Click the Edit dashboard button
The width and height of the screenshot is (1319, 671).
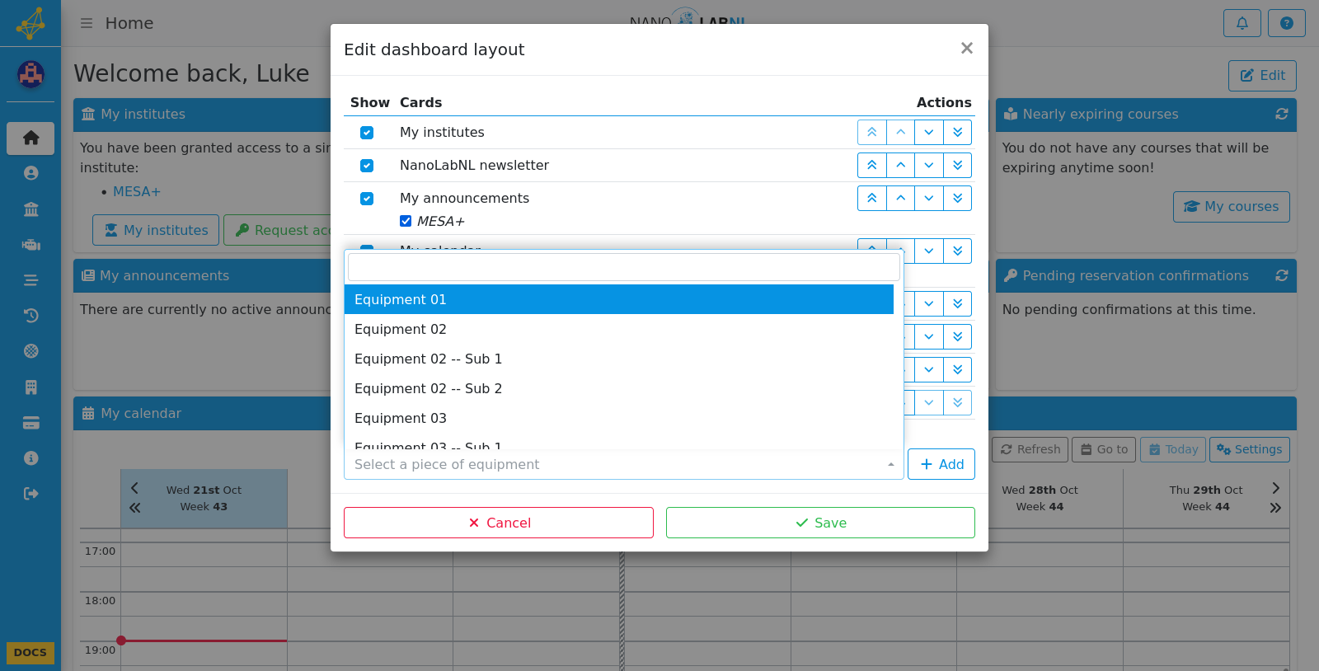point(1262,76)
